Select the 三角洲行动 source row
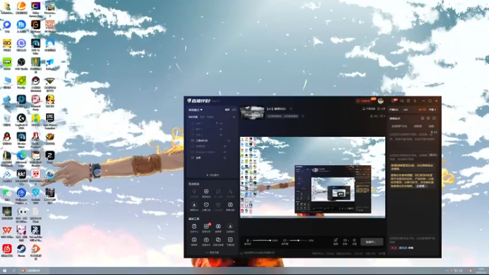The width and height of the screenshot is (489, 275). (211, 141)
